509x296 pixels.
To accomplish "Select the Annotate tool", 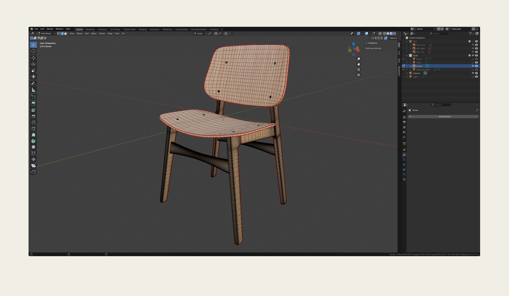I will coord(33,84).
